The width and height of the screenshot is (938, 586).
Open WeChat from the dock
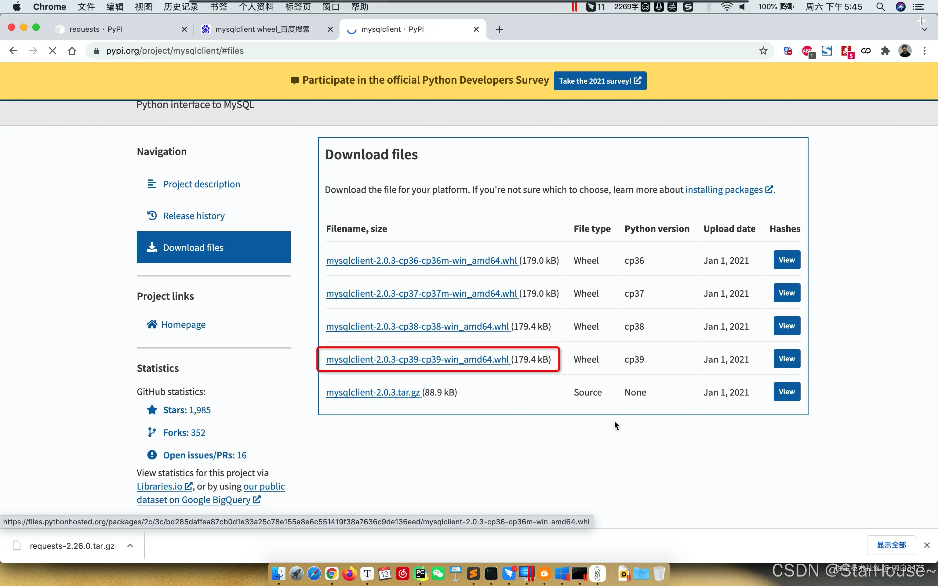click(x=438, y=573)
